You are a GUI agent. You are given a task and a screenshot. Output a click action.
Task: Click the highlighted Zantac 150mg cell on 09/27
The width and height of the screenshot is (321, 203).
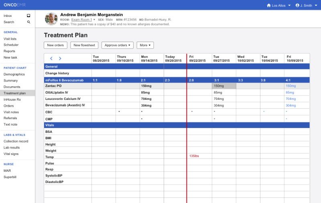pyautogui.click(x=224, y=86)
